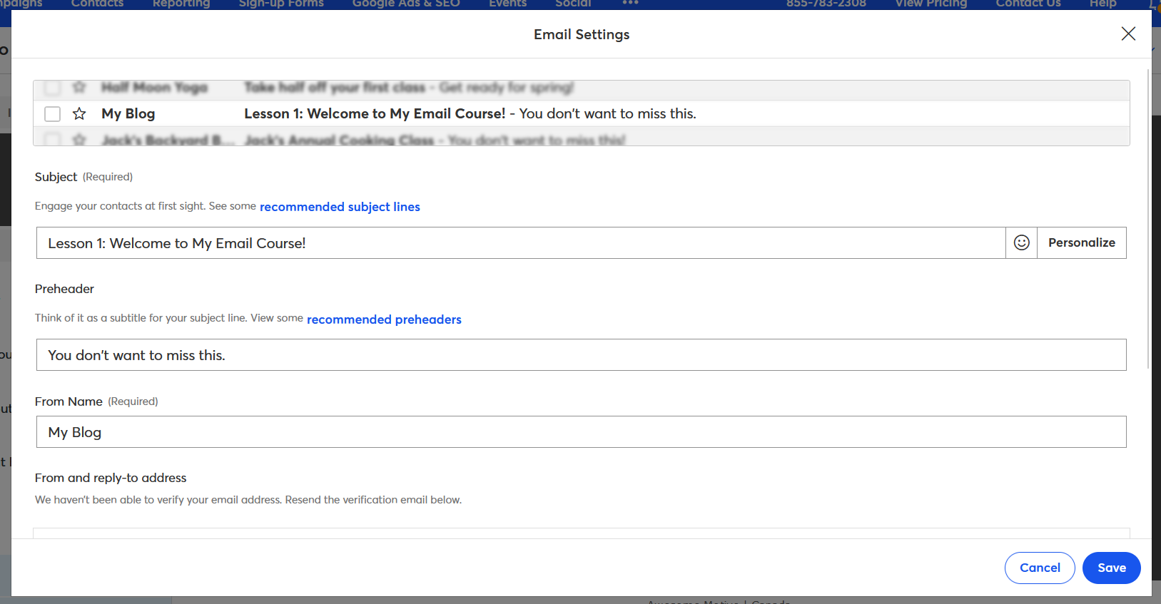Image resolution: width=1161 pixels, height=604 pixels.
Task: Focus the From Name input field
Action: 581,432
